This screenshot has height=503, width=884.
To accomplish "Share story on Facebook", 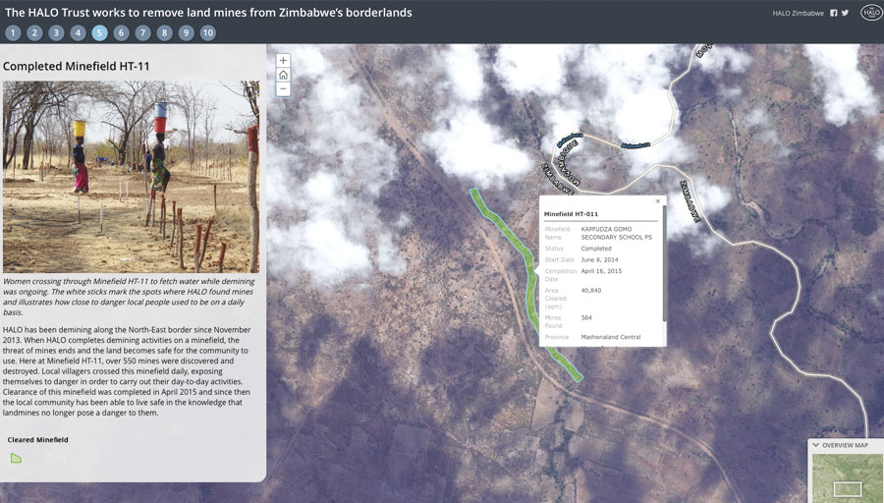I will [x=834, y=13].
